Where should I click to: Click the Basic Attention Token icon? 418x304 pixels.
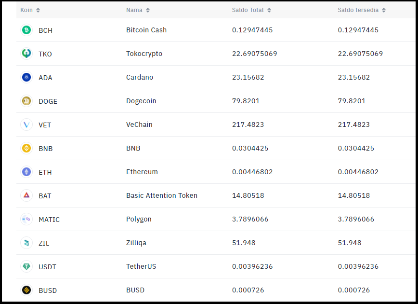(x=26, y=195)
